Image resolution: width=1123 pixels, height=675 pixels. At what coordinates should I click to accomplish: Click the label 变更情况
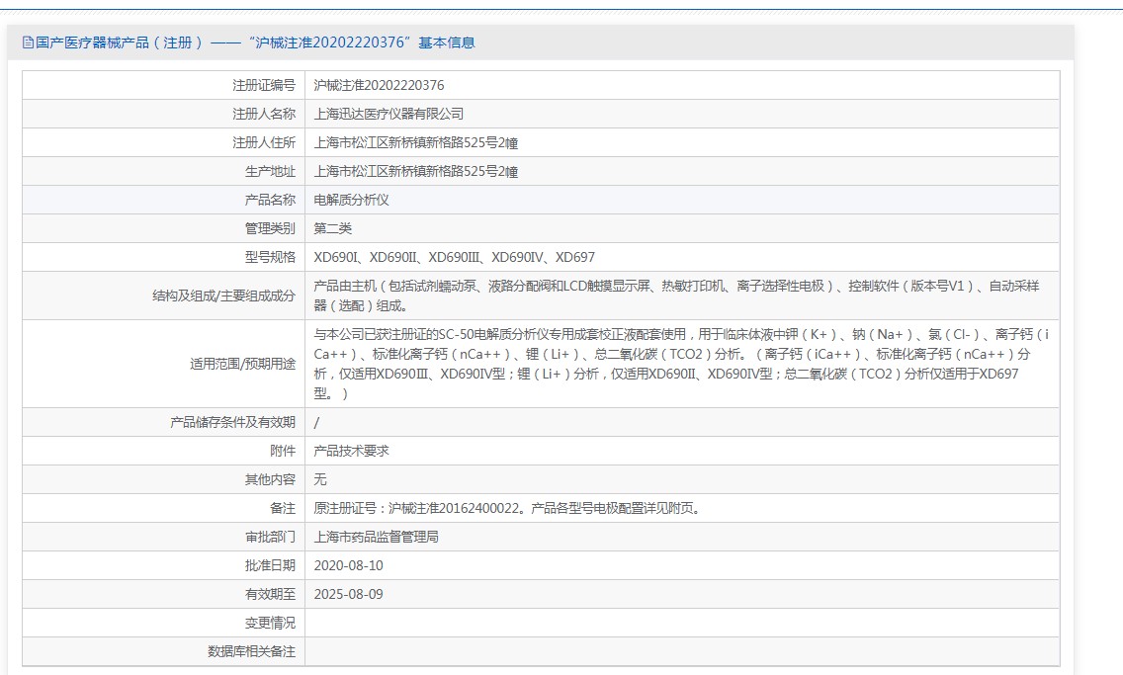click(x=270, y=623)
